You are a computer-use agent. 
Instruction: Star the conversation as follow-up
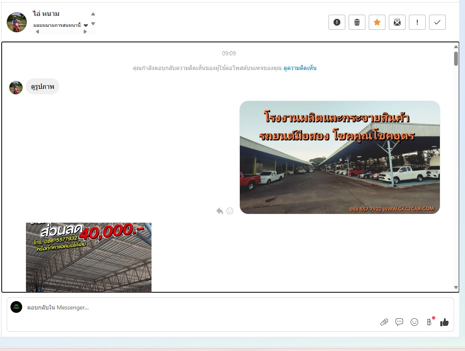tap(377, 22)
